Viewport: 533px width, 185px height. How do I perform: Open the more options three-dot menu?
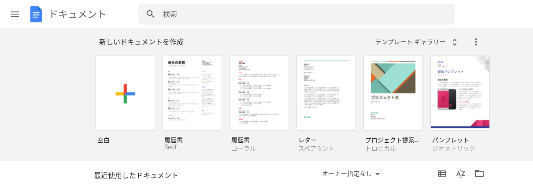476,42
